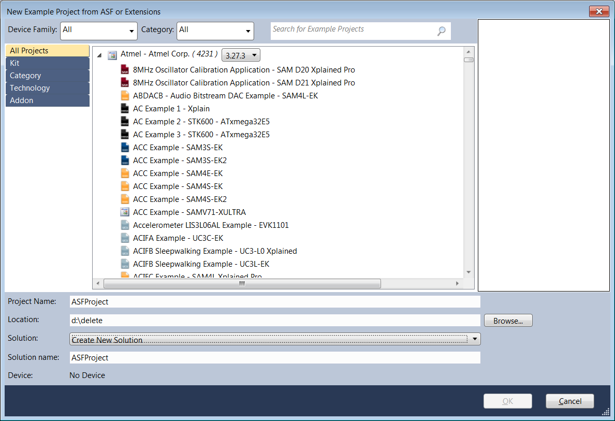Click the Location input field
615x421 pixels.
tap(275, 320)
